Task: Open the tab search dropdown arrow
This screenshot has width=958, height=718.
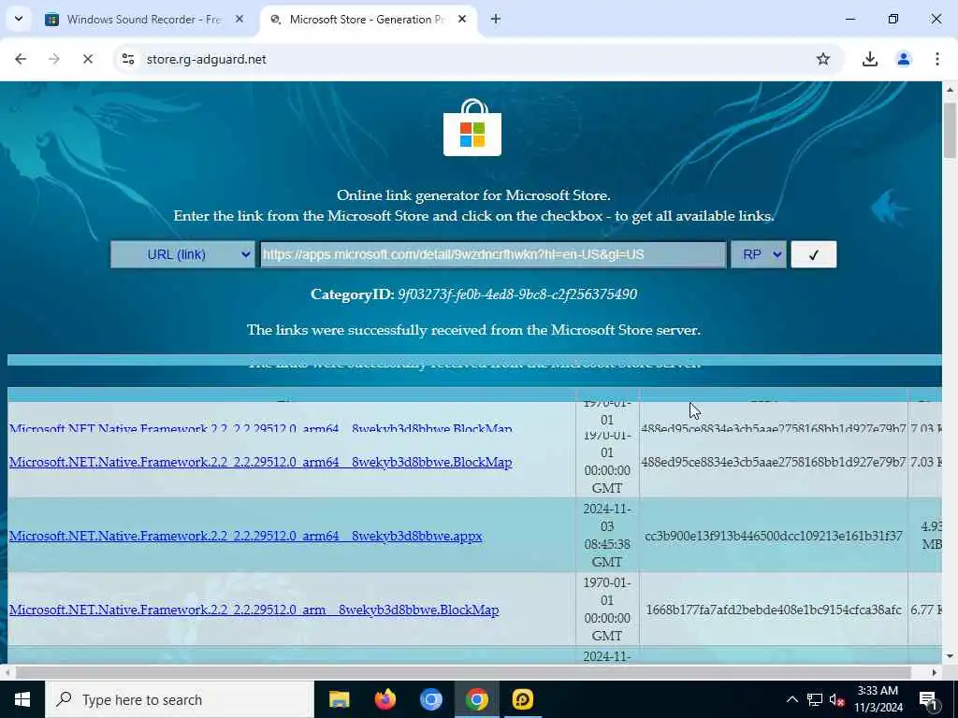Action: click(x=19, y=19)
